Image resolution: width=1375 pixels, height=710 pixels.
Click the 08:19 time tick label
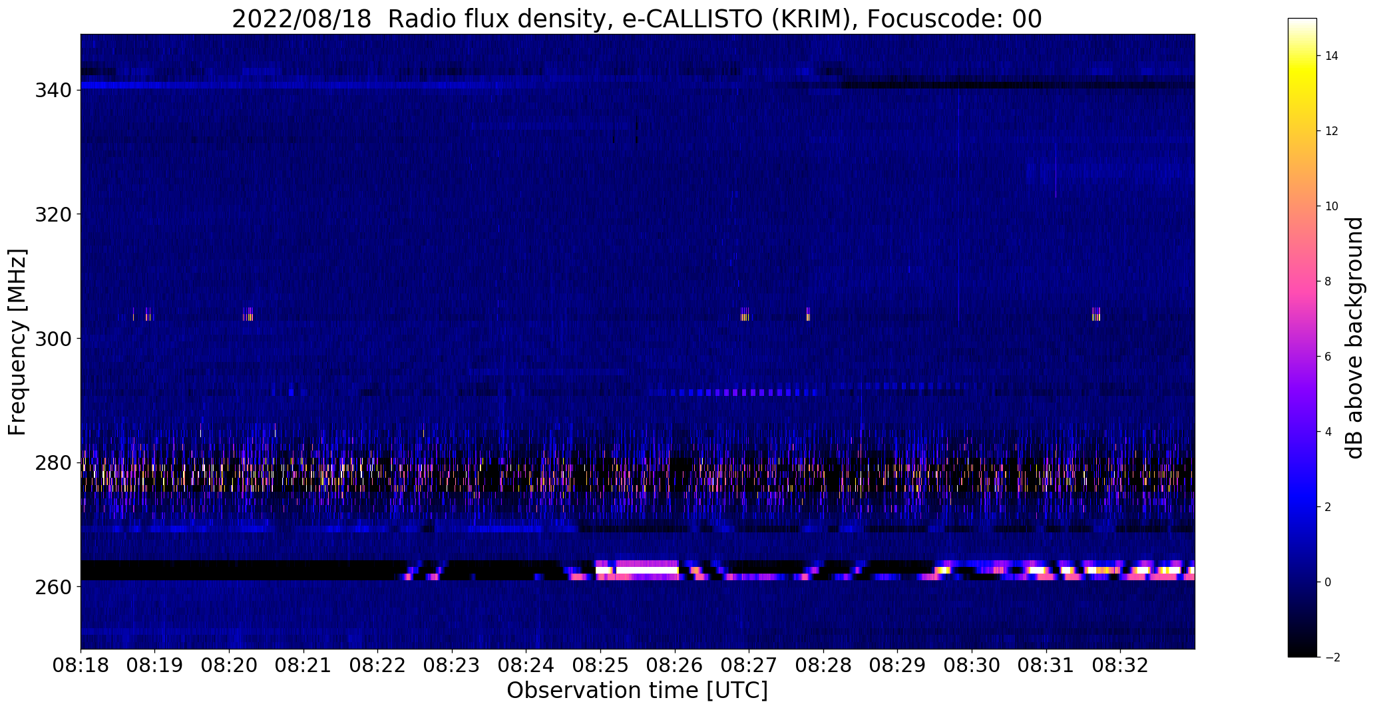(155, 665)
